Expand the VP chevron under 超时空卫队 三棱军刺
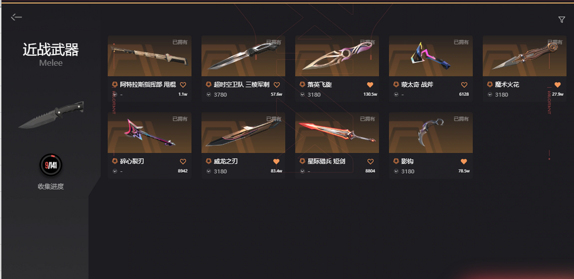The height and width of the screenshot is (279, 574). [x=209, y=95]
